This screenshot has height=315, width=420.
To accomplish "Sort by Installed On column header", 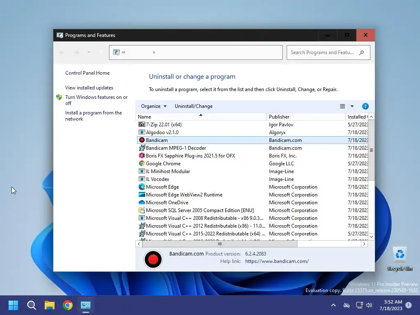I will 357,117.
